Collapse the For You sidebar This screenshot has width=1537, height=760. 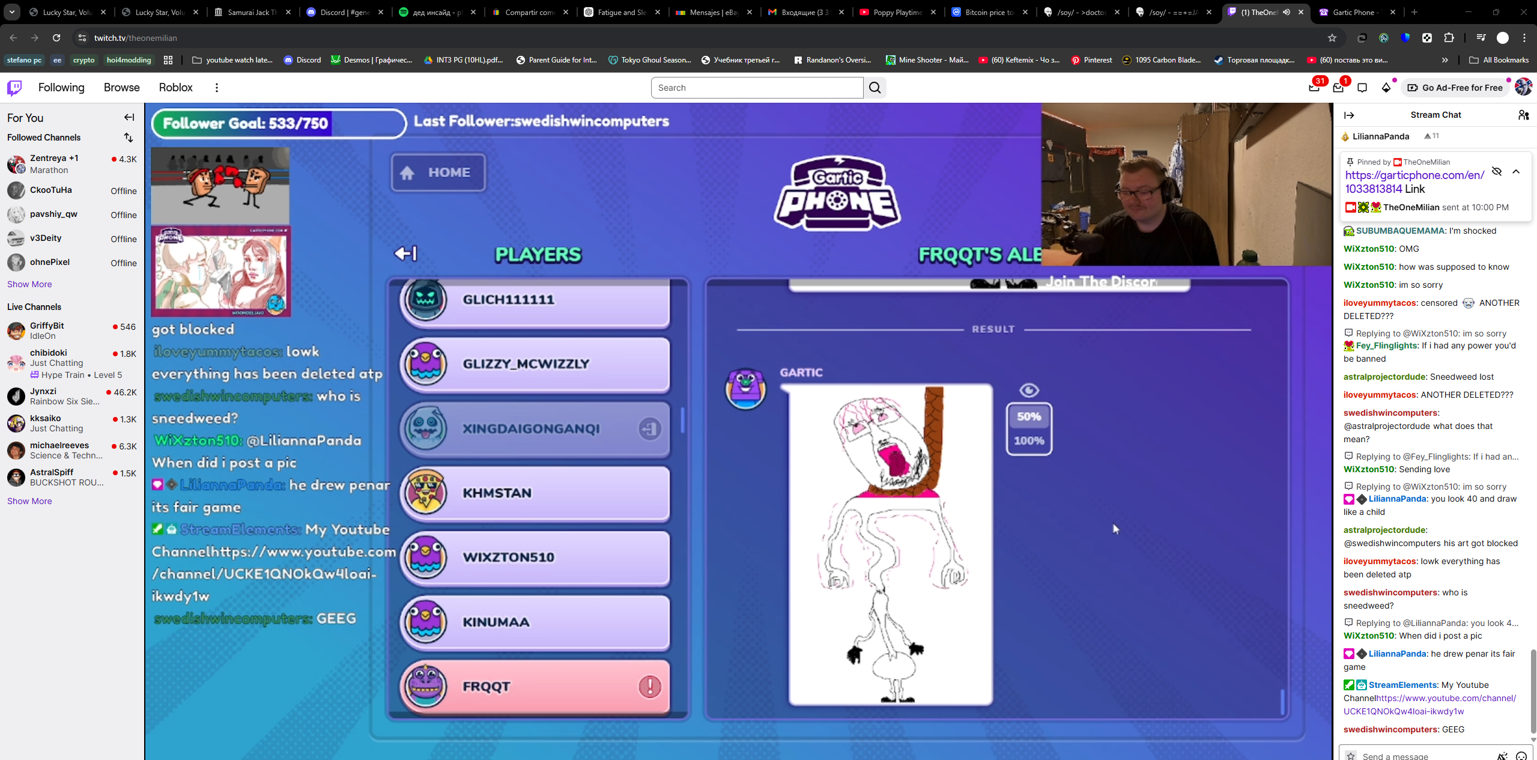click(x=129, y=118)
